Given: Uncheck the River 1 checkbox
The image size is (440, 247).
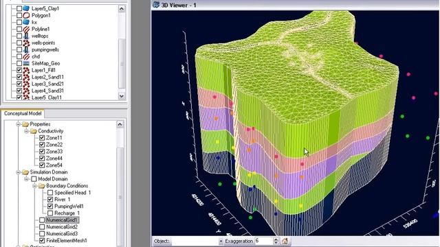Looking at the screenshot, I should 50,200.
